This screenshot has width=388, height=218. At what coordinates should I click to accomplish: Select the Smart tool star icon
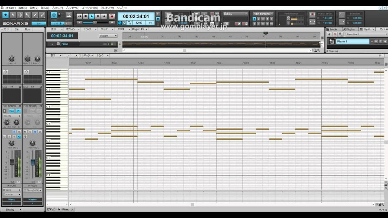(x=5, y=15)
